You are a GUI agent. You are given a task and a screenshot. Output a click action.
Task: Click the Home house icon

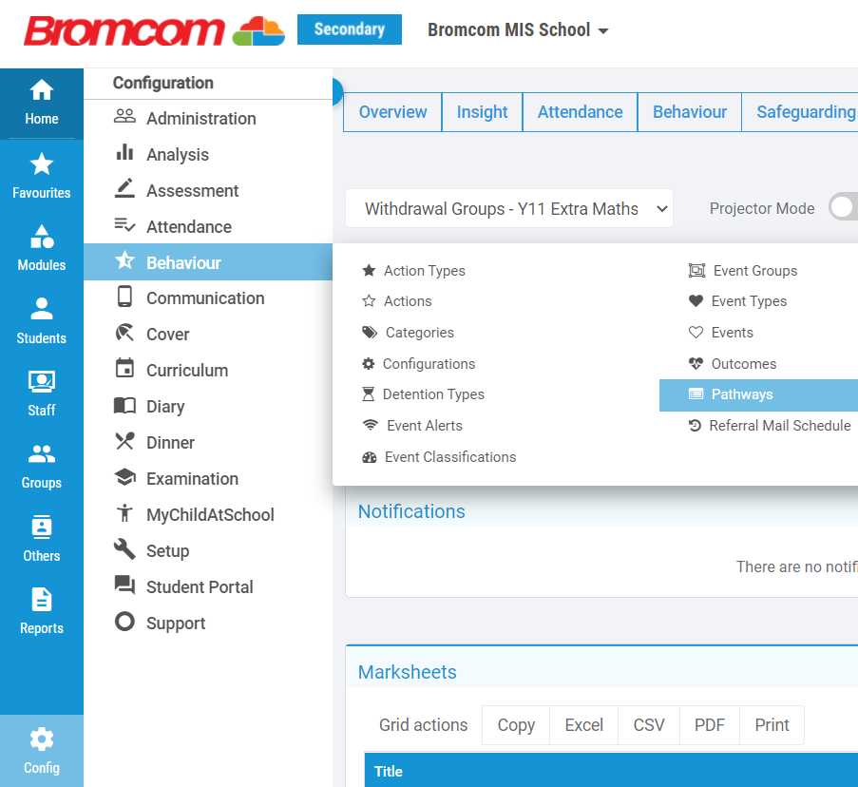[x=42, y=89]
